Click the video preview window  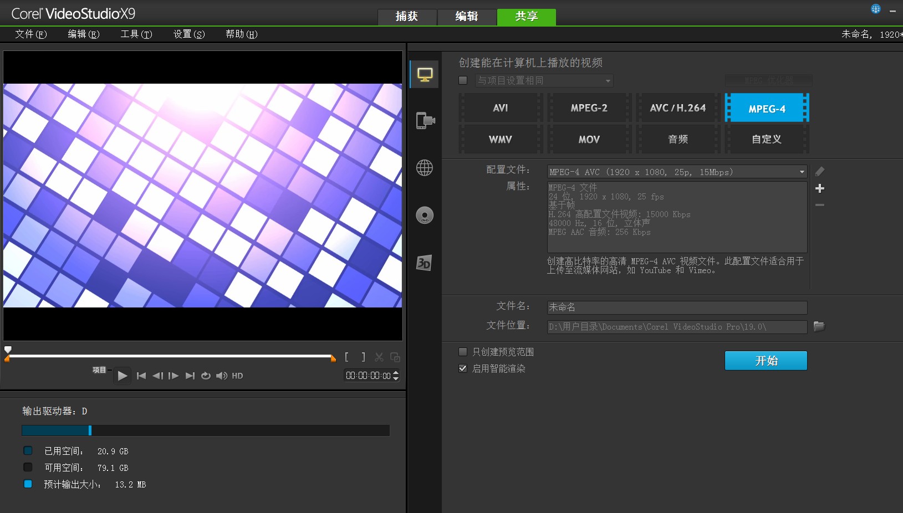203,196
